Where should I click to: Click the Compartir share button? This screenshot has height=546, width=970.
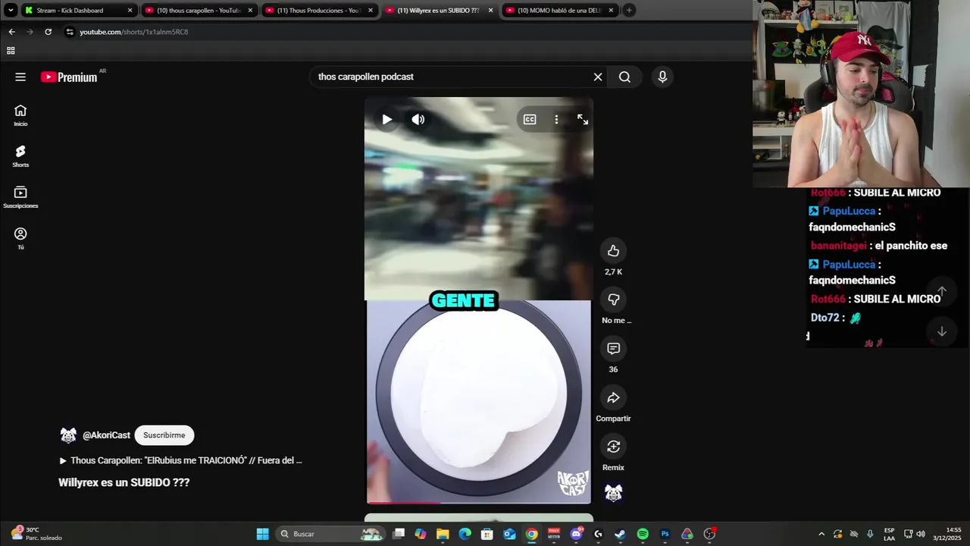[613, 397]
